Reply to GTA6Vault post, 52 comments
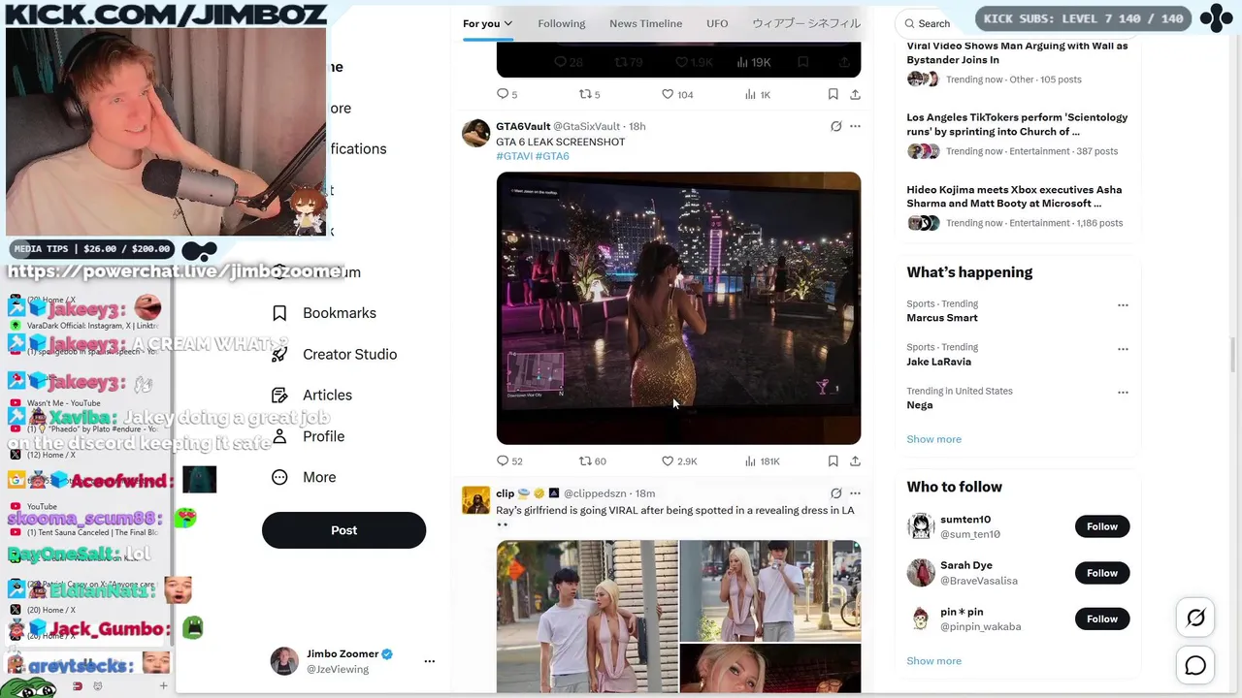1242x698 pixels. (x=509, y=461)
